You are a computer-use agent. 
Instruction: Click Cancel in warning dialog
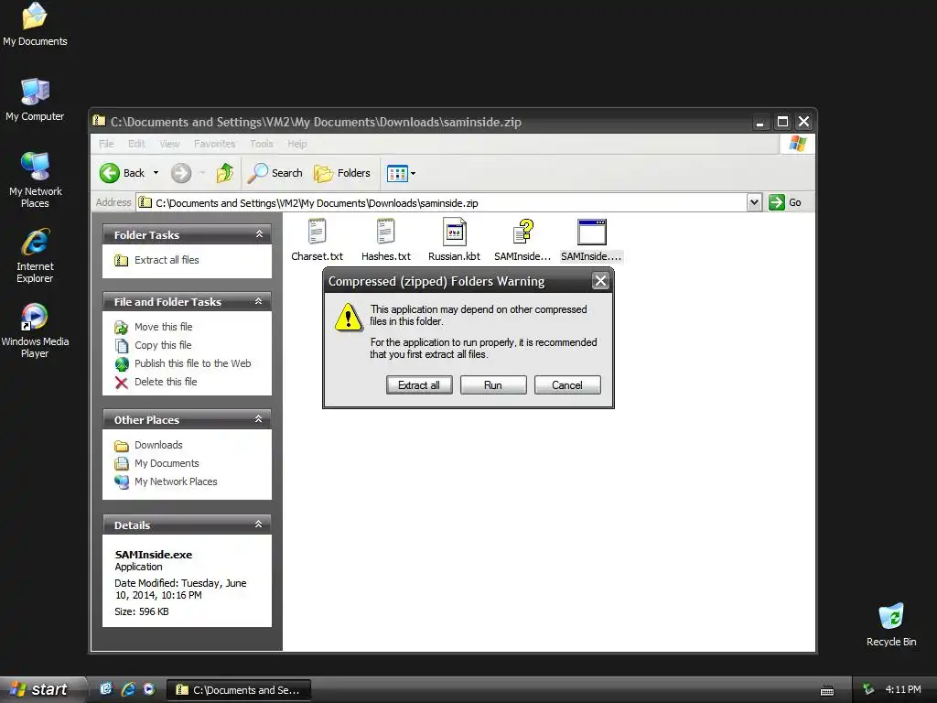pos(567,385)
